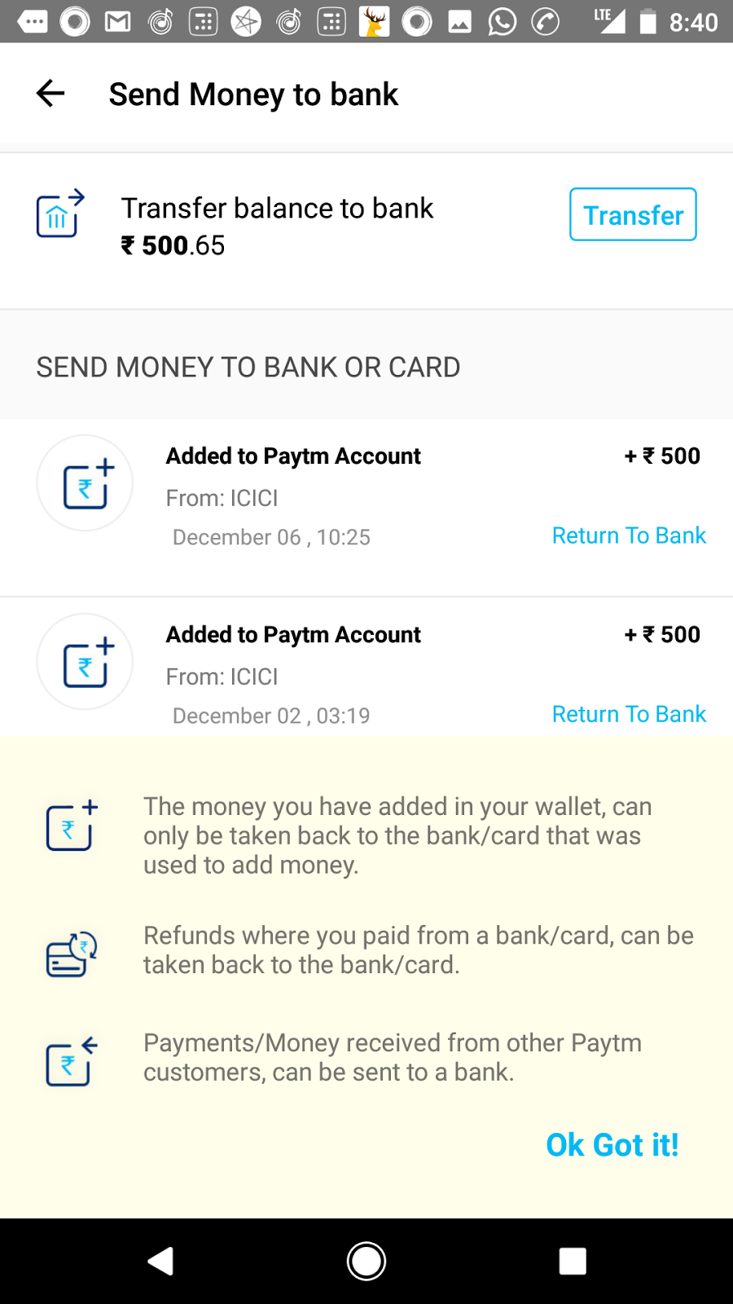Return December 06 deposit to bank

click(x=628, y=535)
